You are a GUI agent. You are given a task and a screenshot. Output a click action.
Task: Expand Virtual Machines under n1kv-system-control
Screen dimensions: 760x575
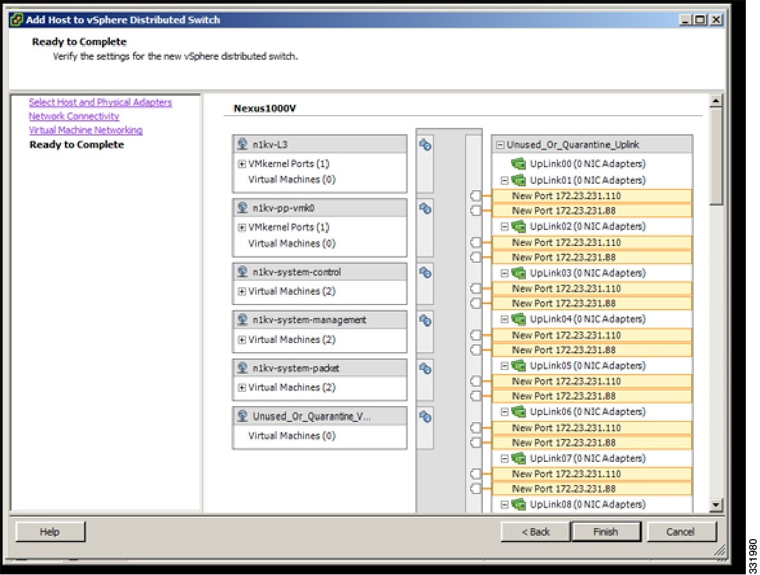(x=241, y=291)
